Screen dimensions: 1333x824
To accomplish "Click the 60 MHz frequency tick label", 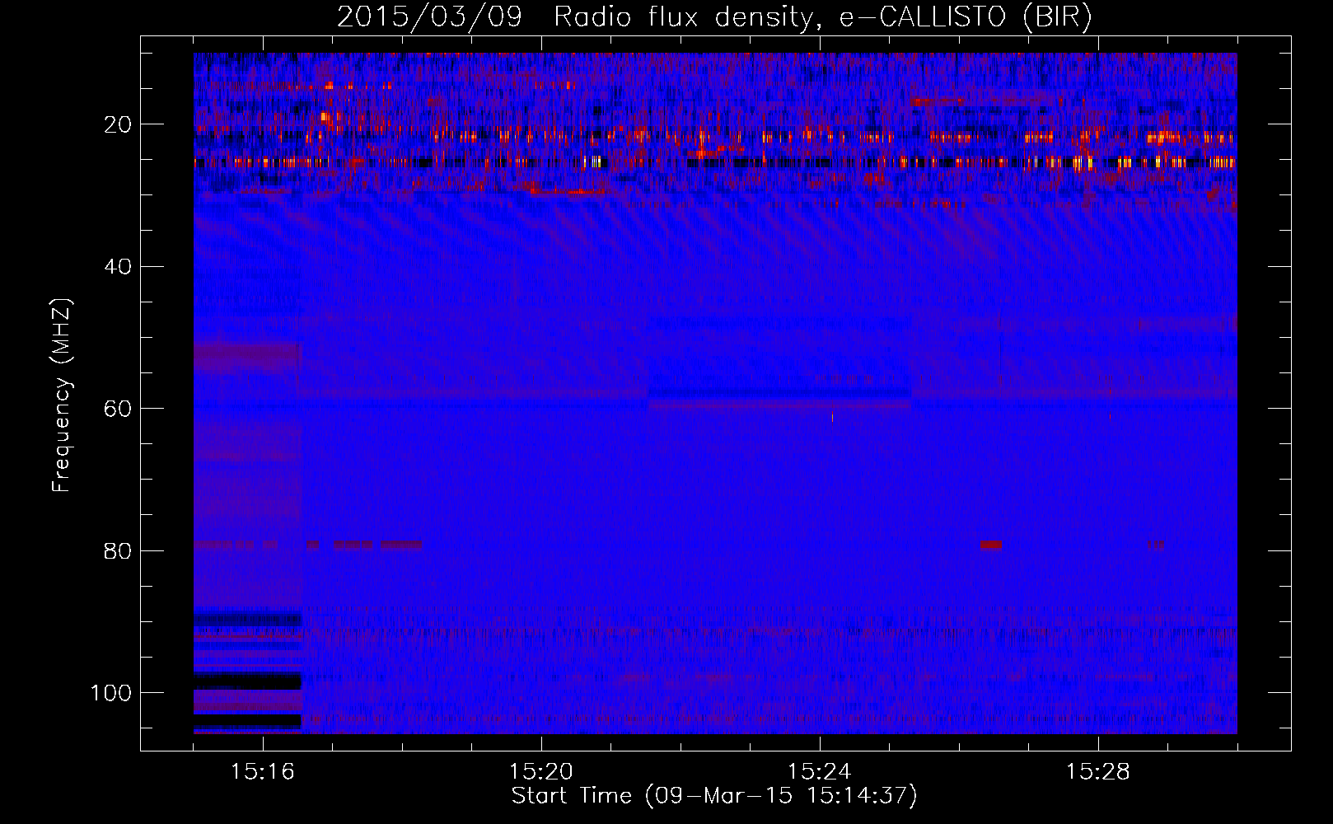I will [x=119, y=409].
